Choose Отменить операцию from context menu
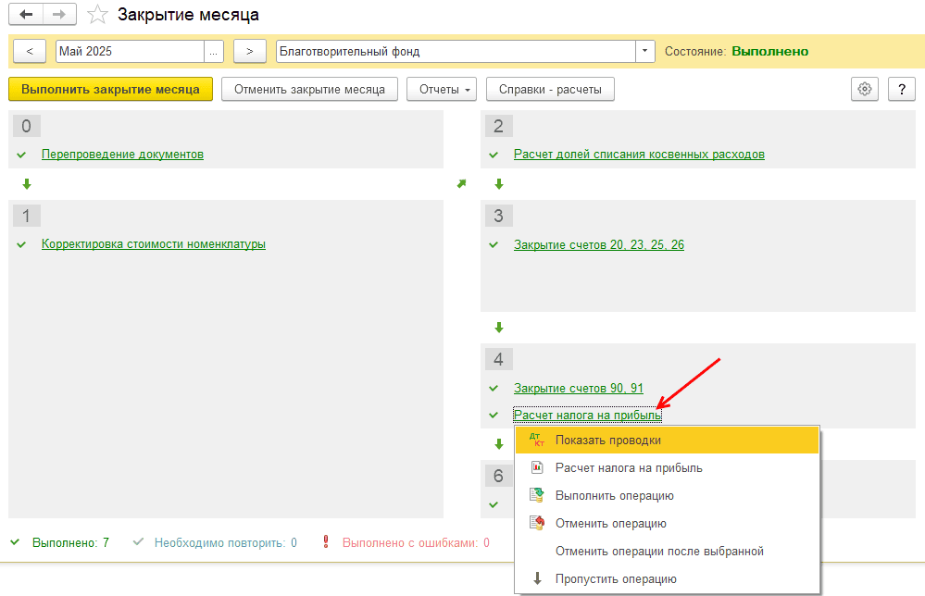The height and width of the screenshot is (596, 925). click(610, 523)
